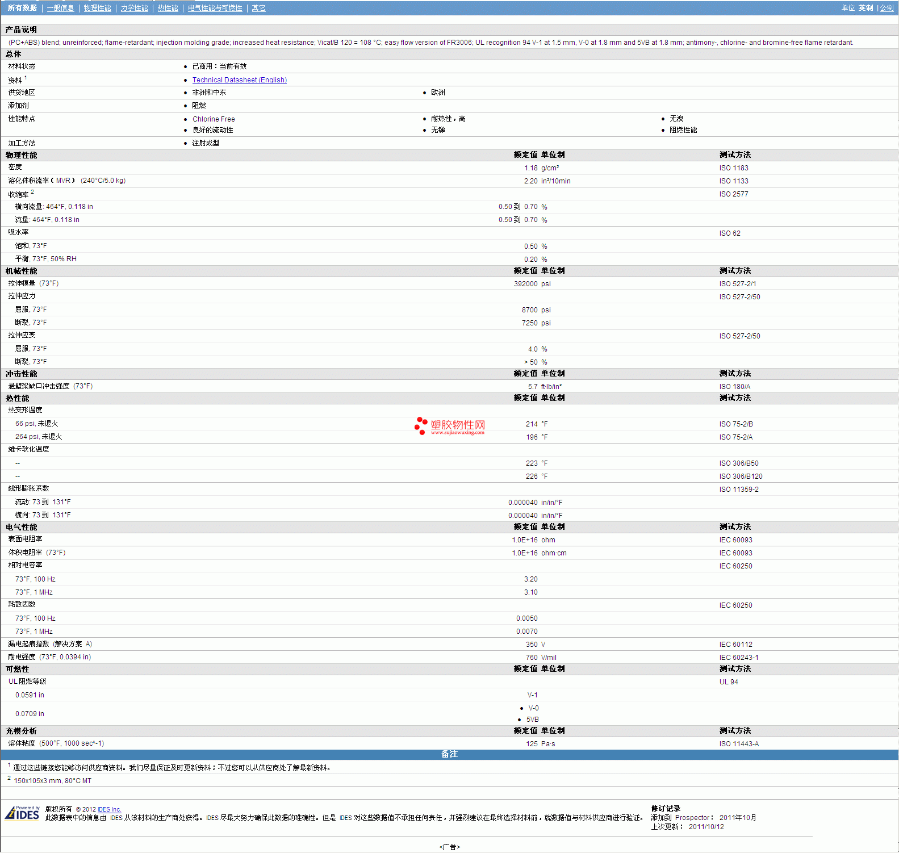Click footnote 2 superscript next to 收缩率
Viewport: 899px width, 853px height.
pyautogui.click(x=32, y=192)
